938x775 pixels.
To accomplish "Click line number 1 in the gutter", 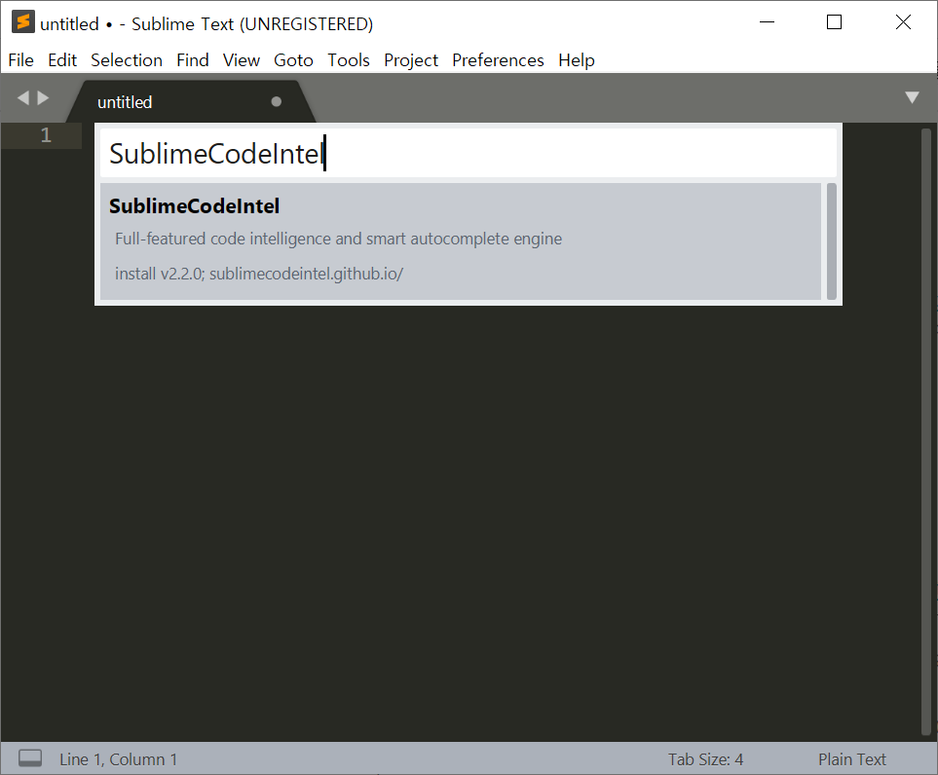I will 46,135.
